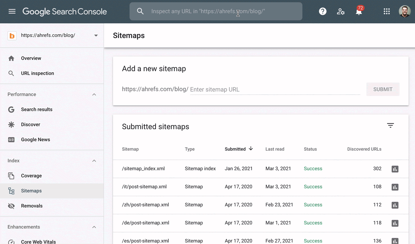Open users and permissions settings icon
This screenshot has width=415, height=244.
tap(341, 11)
